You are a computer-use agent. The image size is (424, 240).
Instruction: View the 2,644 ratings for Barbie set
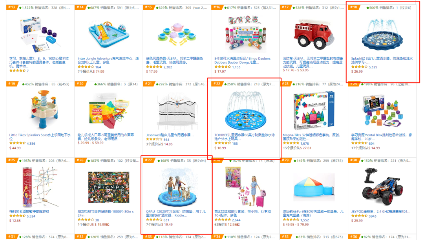point(236,220)
